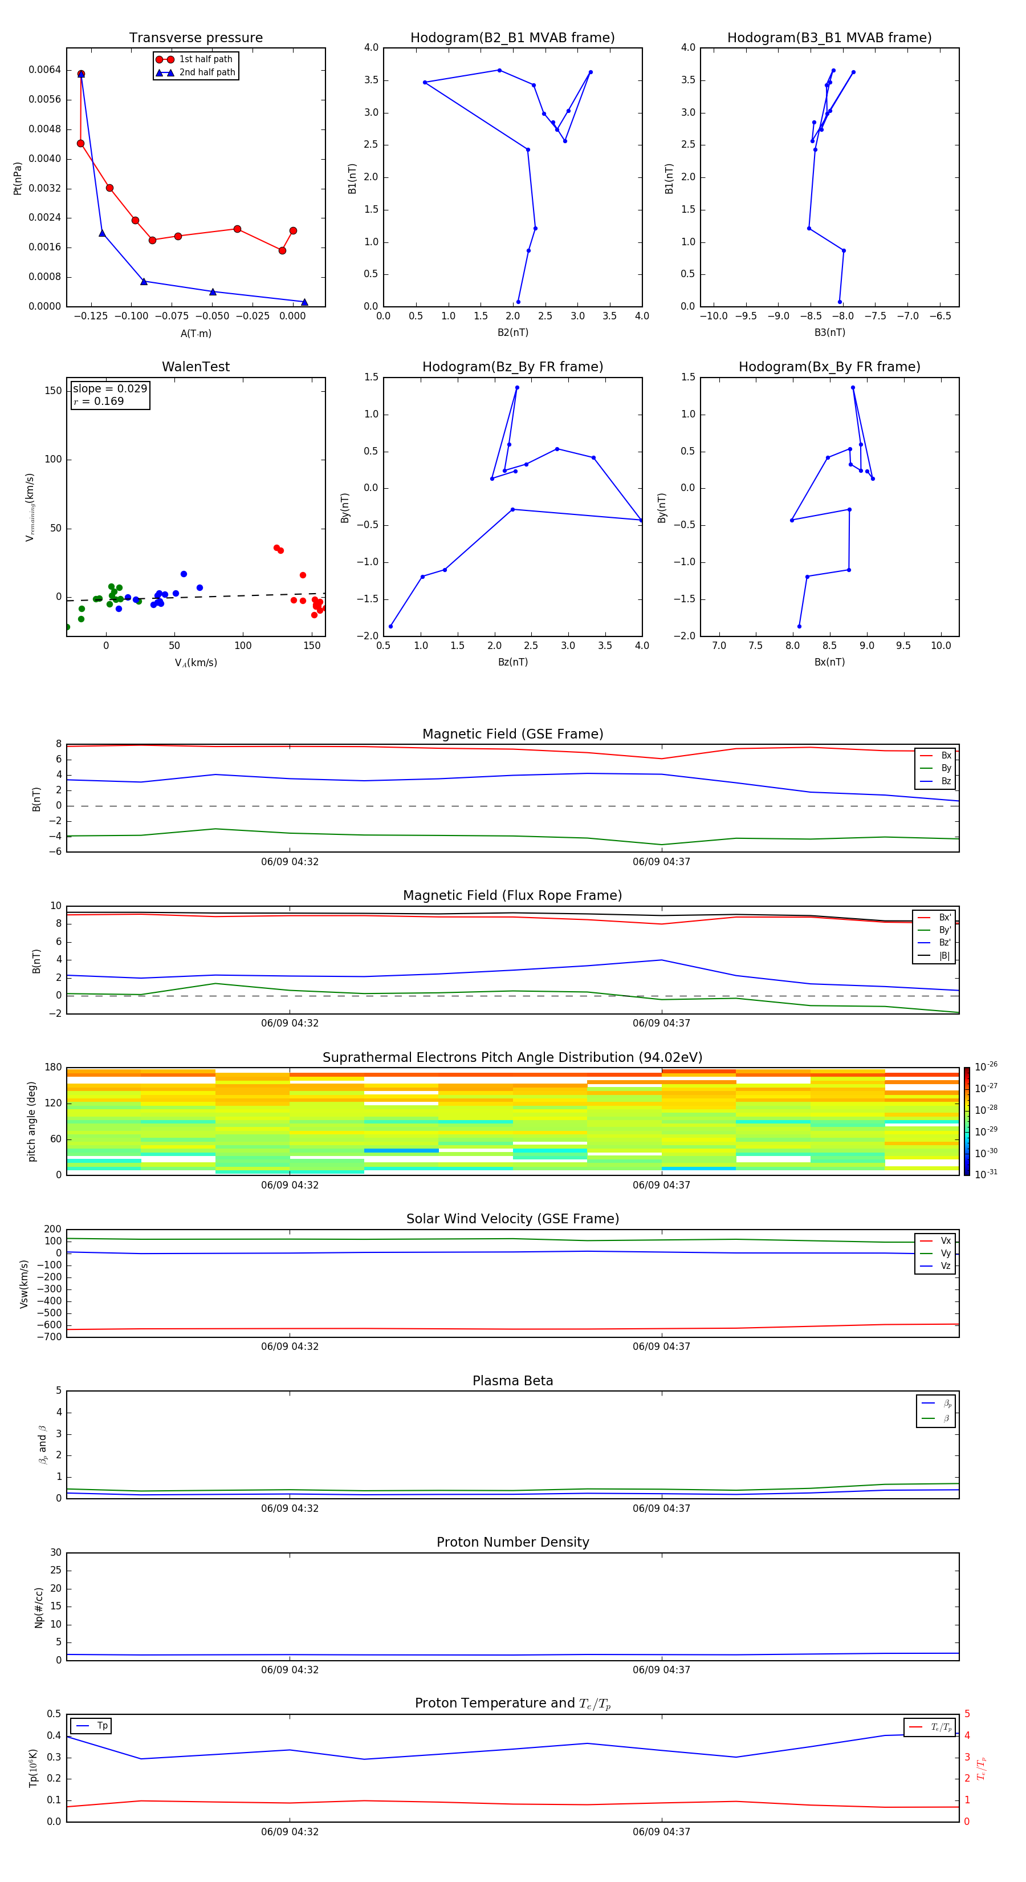Image resolution: width=1026 pixels, height=1882 pixels.
Task: Select "By'" in the Flux Rope legend
Action: tap(934, 930)
